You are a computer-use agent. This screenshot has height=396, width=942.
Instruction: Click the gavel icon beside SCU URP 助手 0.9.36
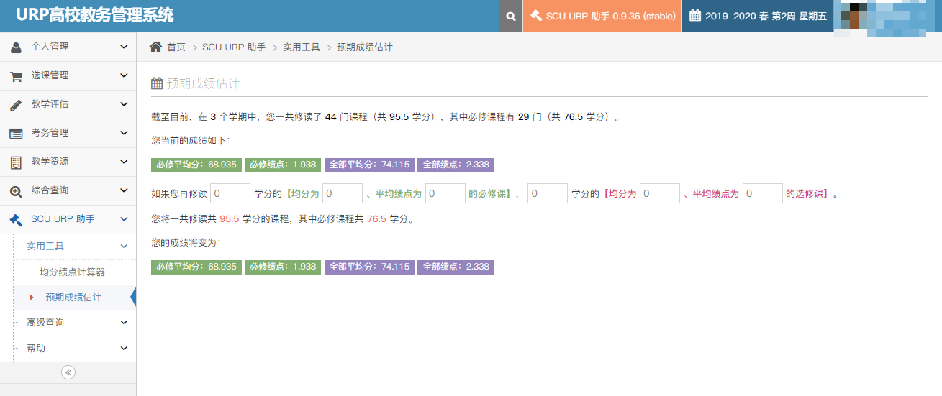click(x=535, y=16)
